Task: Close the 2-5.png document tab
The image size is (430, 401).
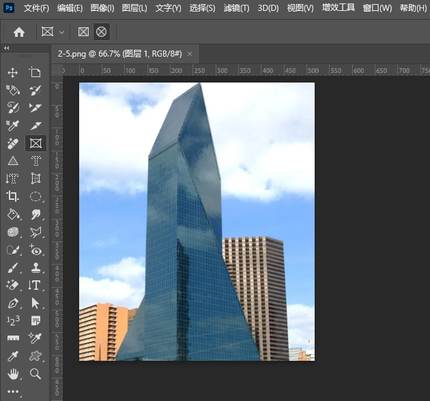Action: (x=190, y=54)
